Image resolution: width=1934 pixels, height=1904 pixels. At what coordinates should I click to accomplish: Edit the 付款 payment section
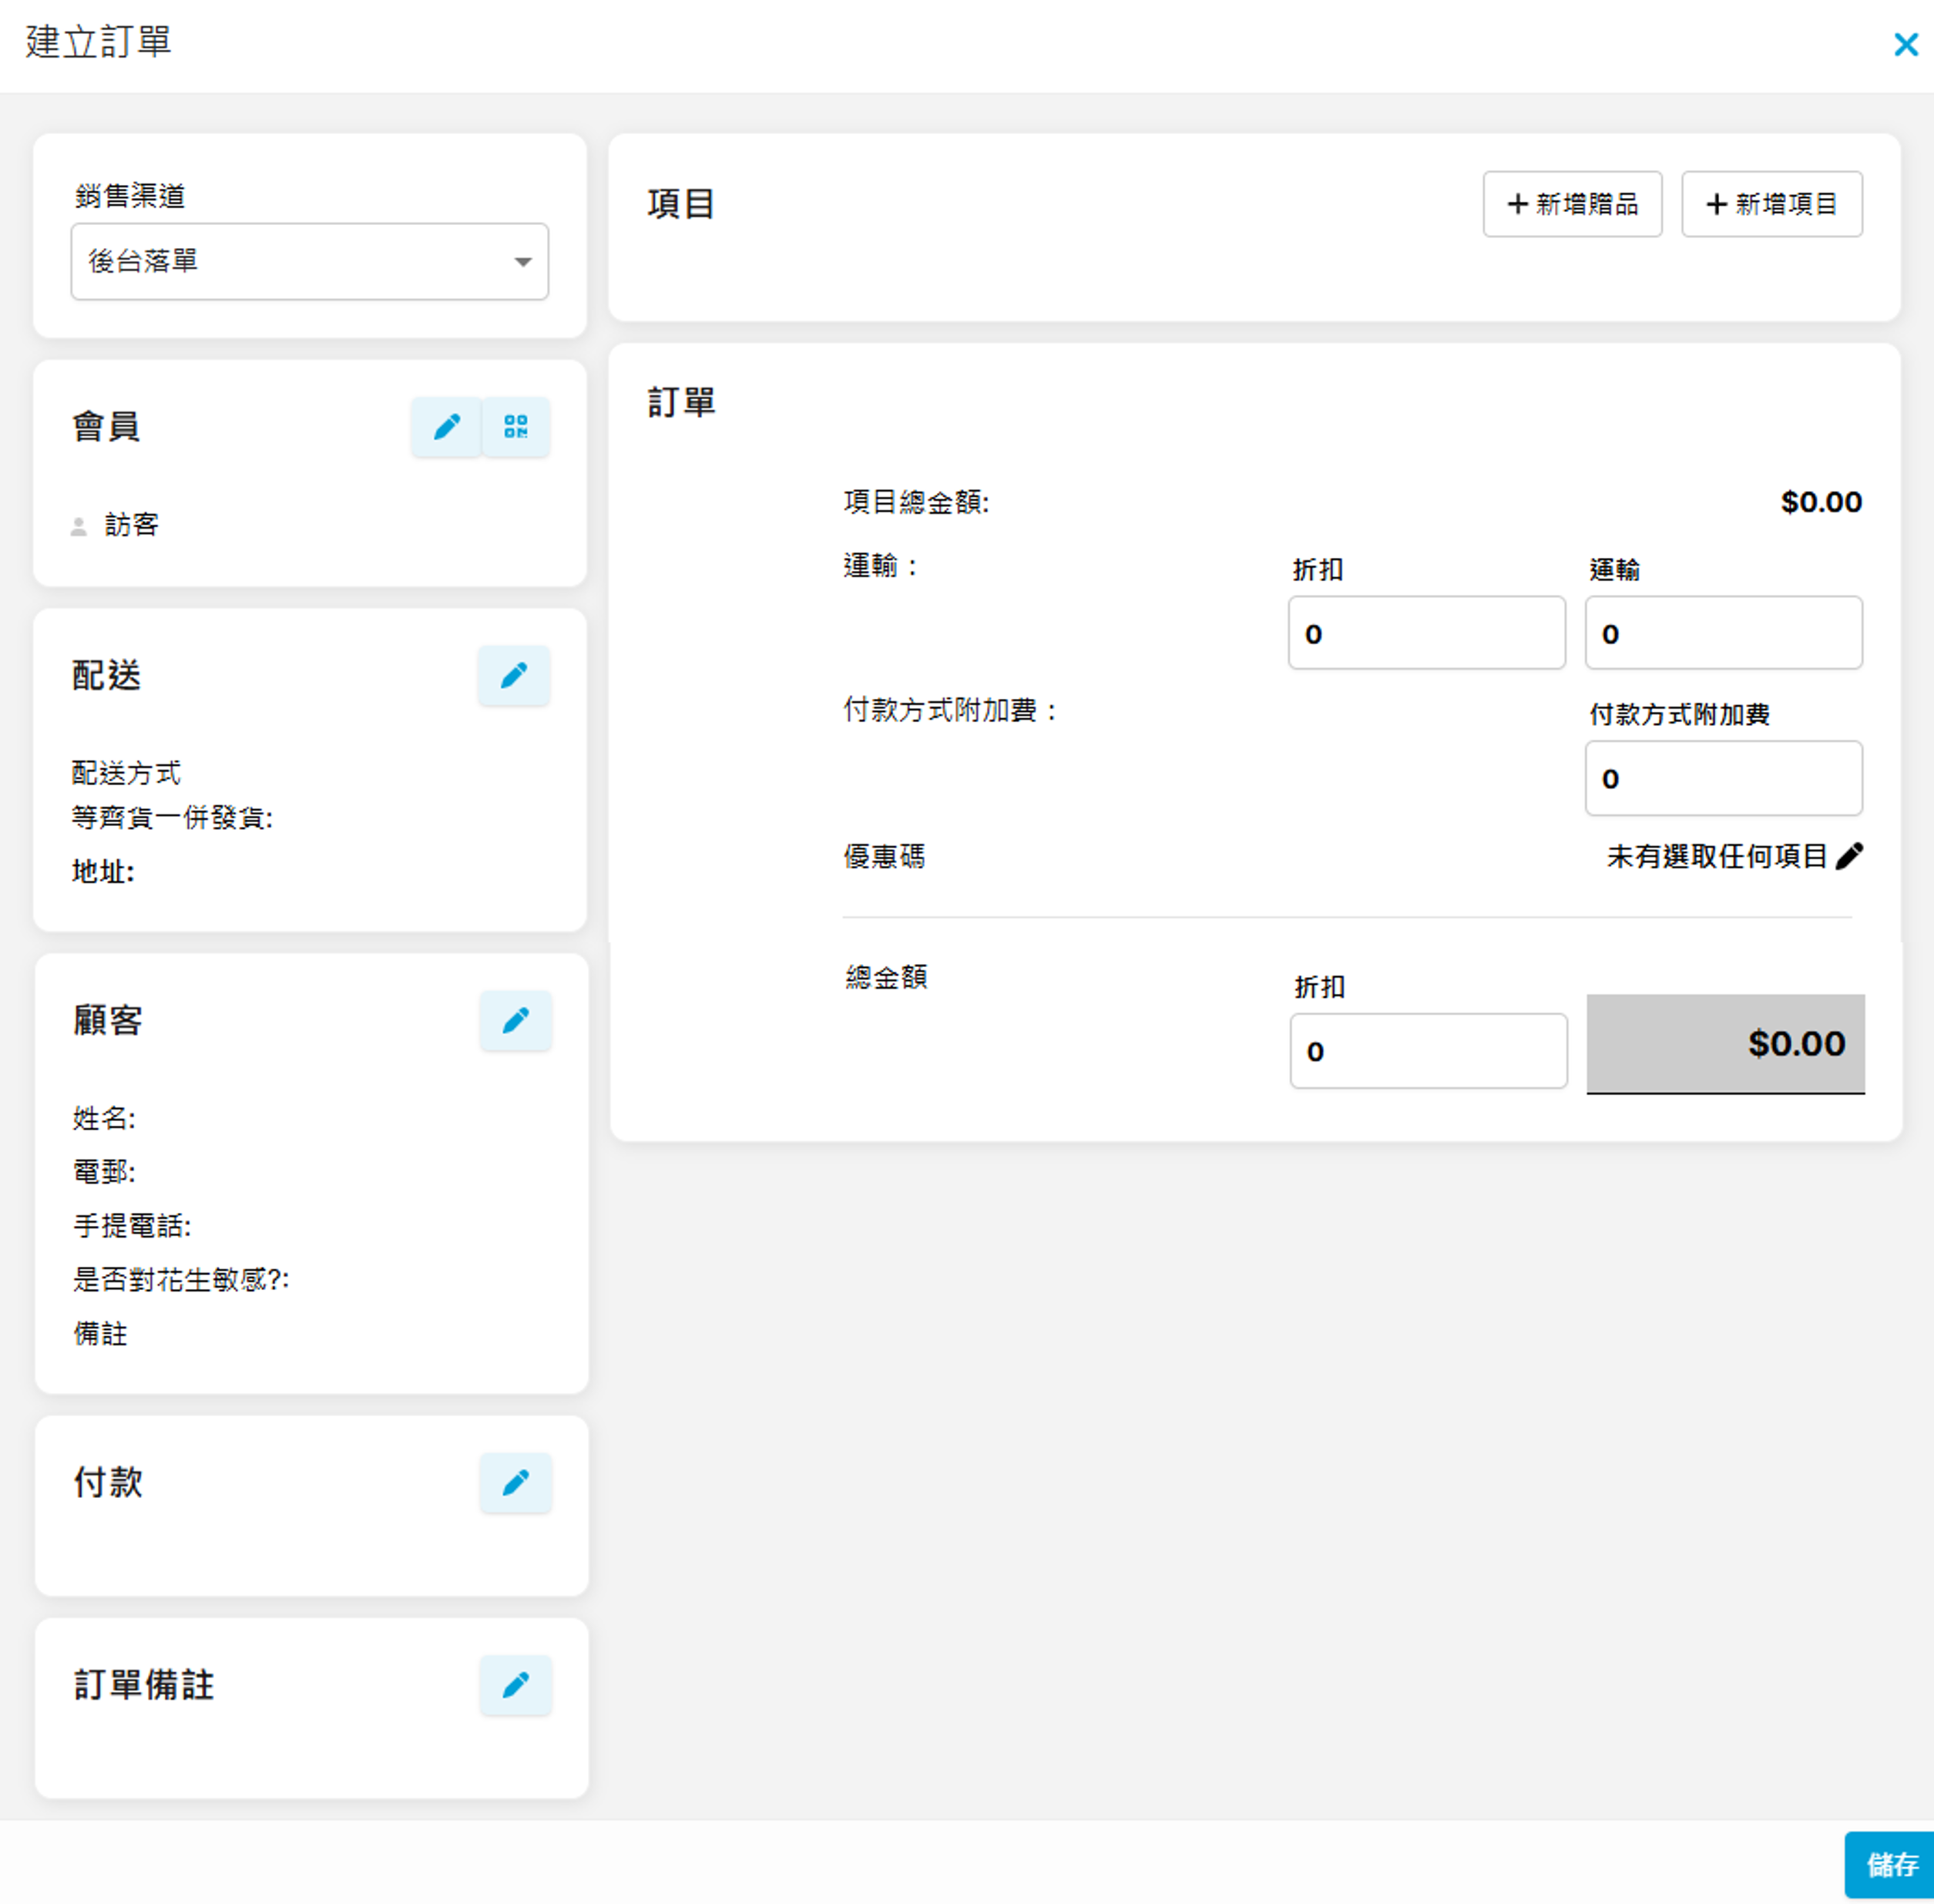[x=515, y=1482]
